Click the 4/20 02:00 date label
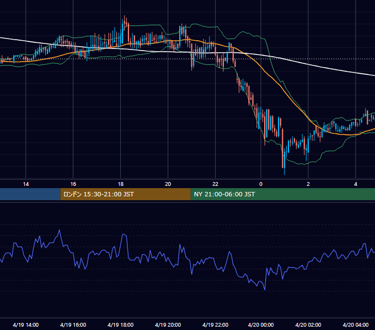 coord(308,324)
